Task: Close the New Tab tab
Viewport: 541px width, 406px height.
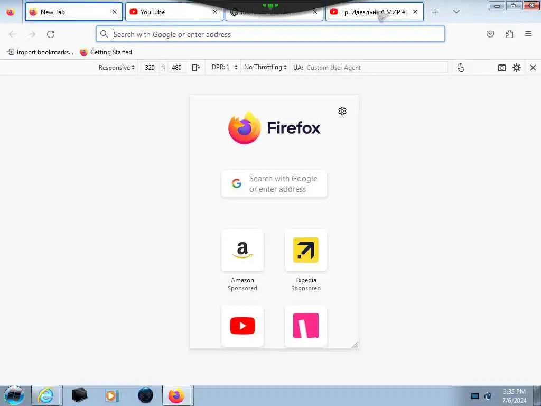Action: pyautogui.click(x=115, y=12)
